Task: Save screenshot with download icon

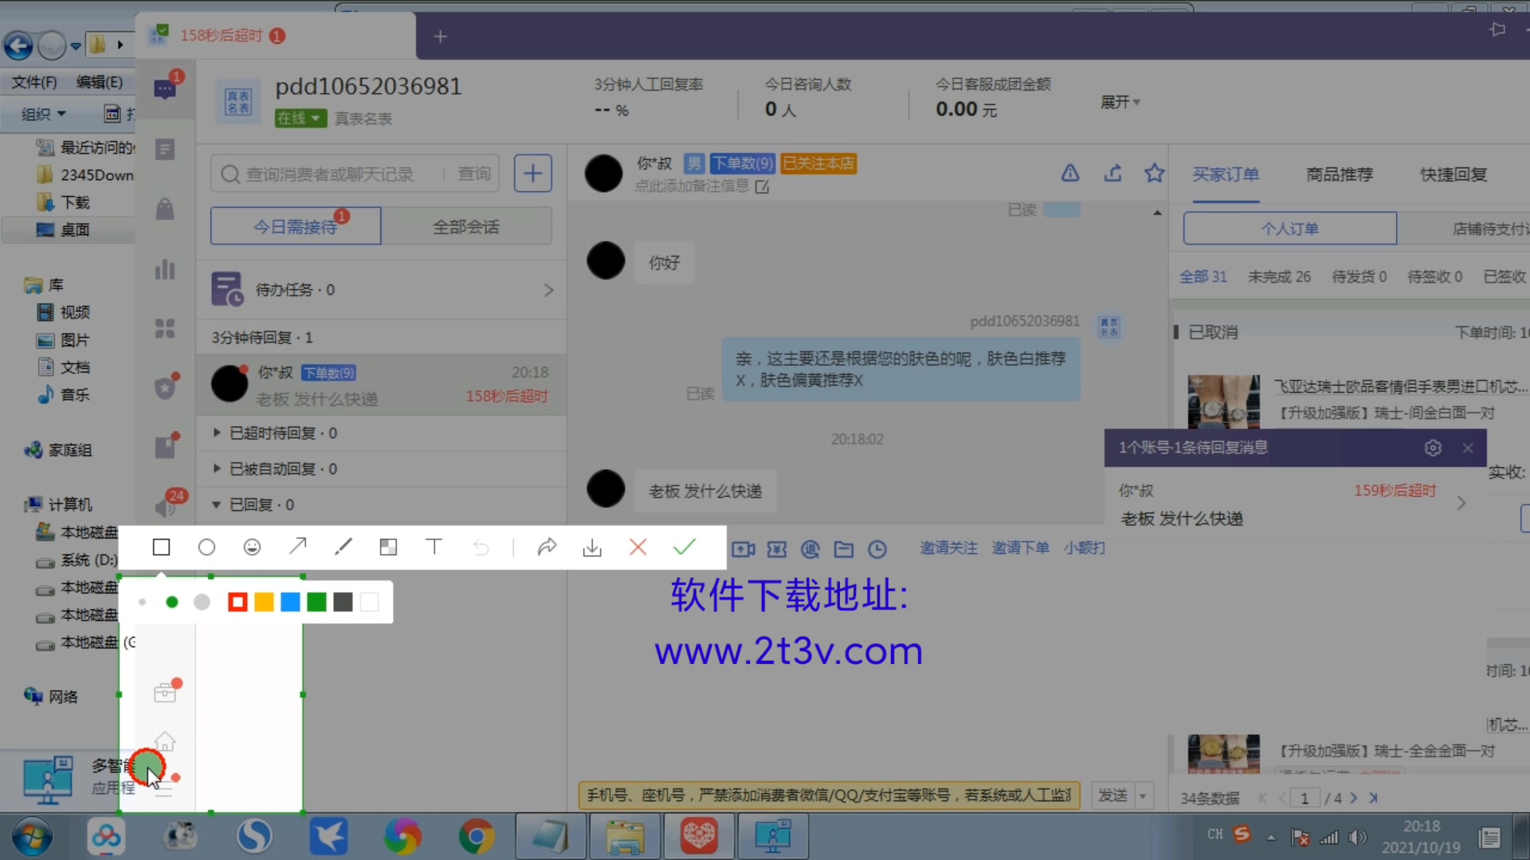Action: coord(592,548)
